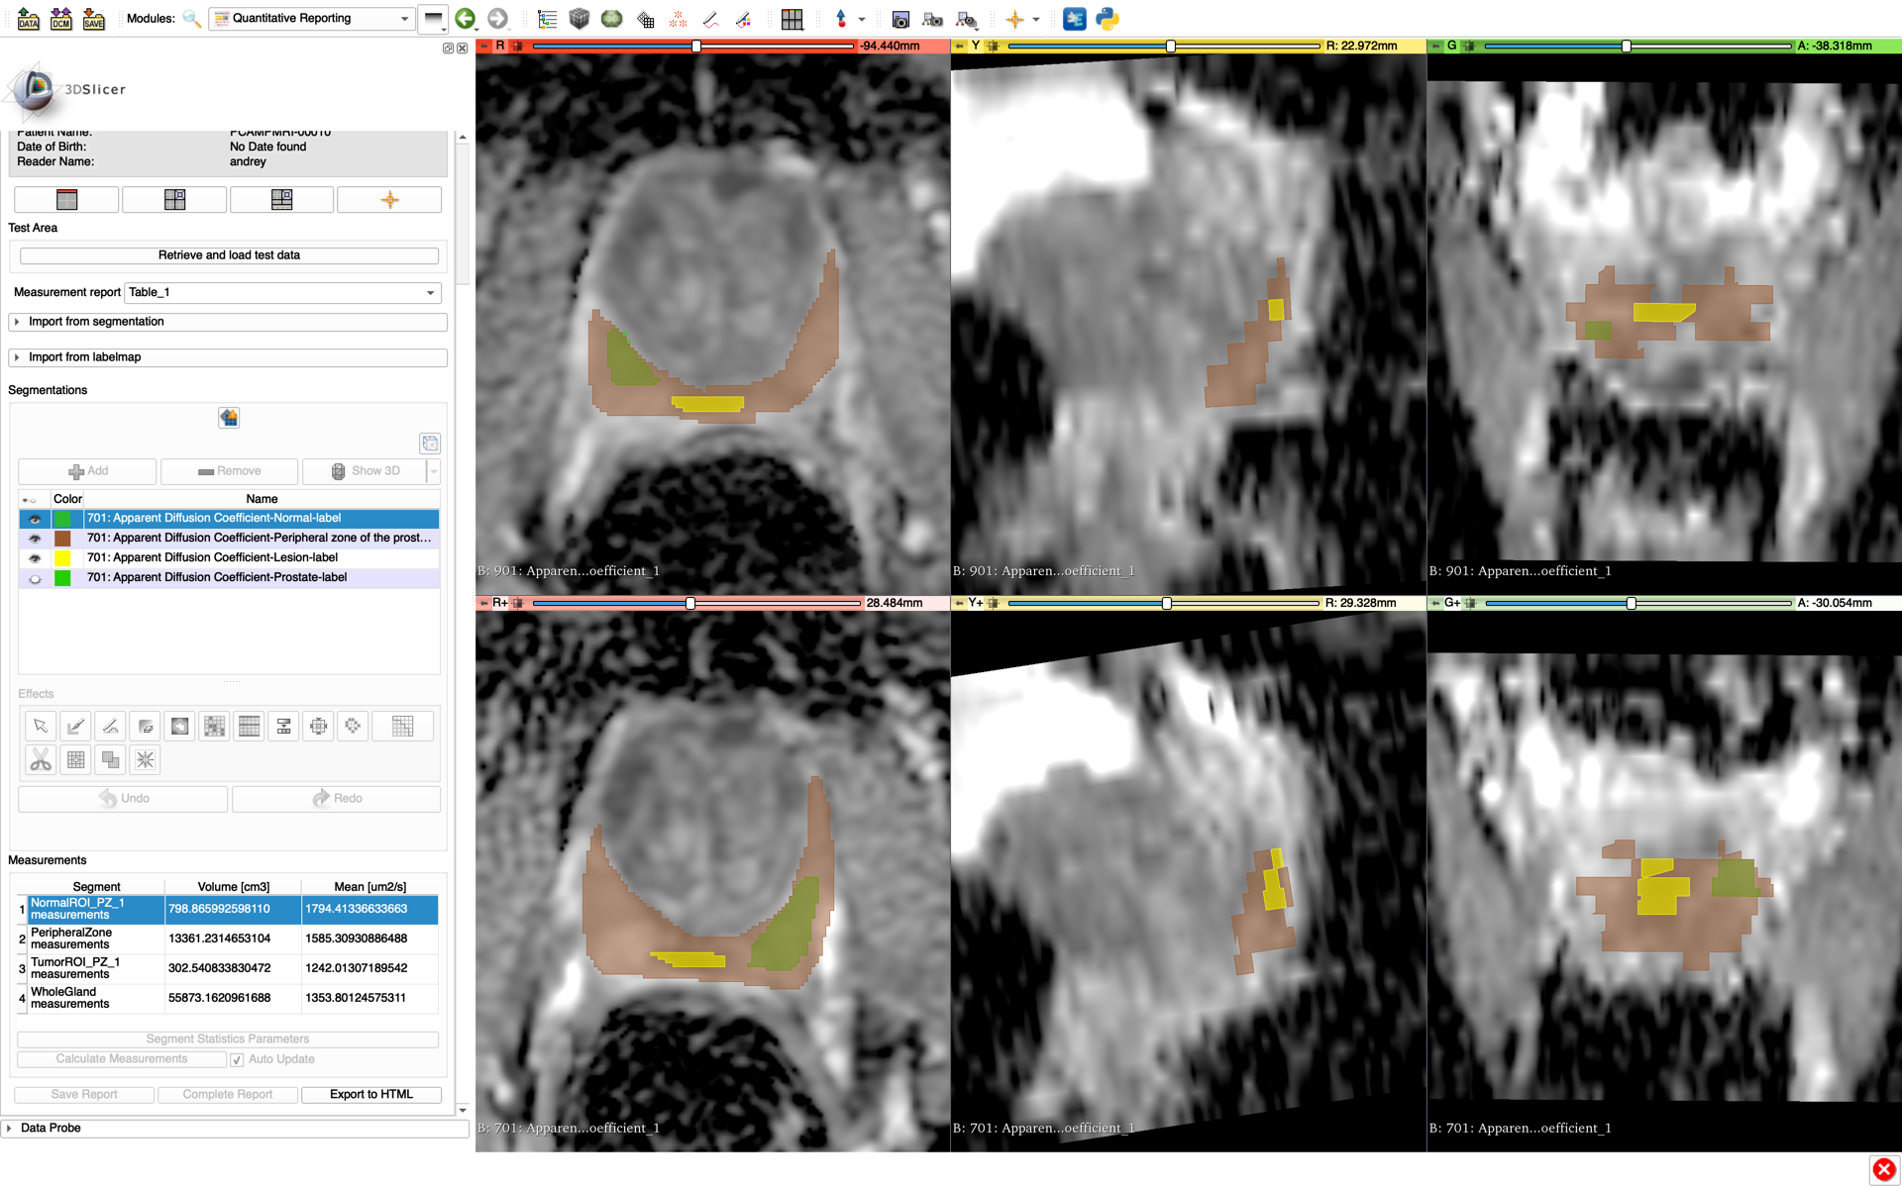Select the red-topped single slice layout button

click(x=66, y=200)
